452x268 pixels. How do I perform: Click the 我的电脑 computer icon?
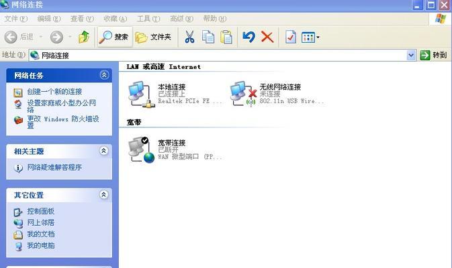pos(18,247)
